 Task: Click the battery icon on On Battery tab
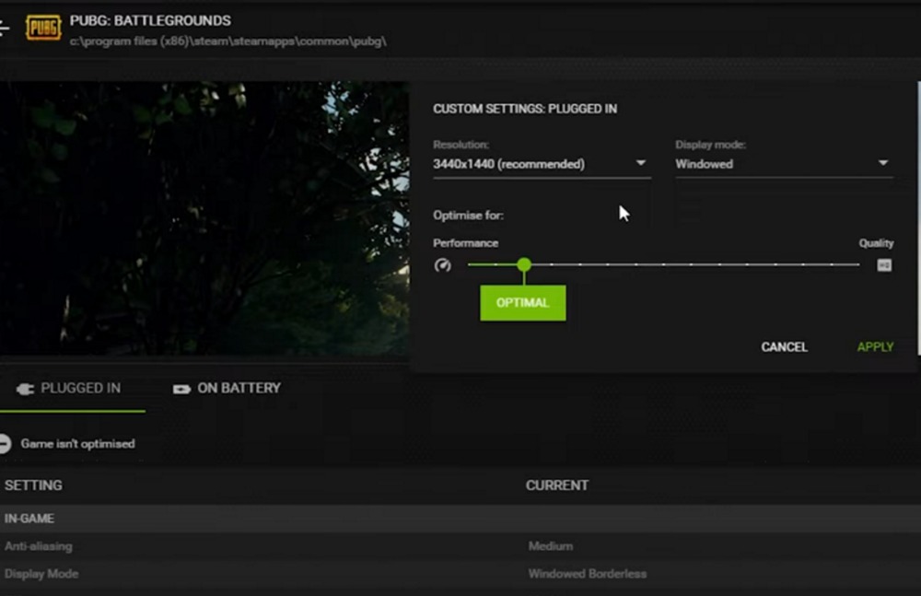pyautogui.click(x=181, y=389)
